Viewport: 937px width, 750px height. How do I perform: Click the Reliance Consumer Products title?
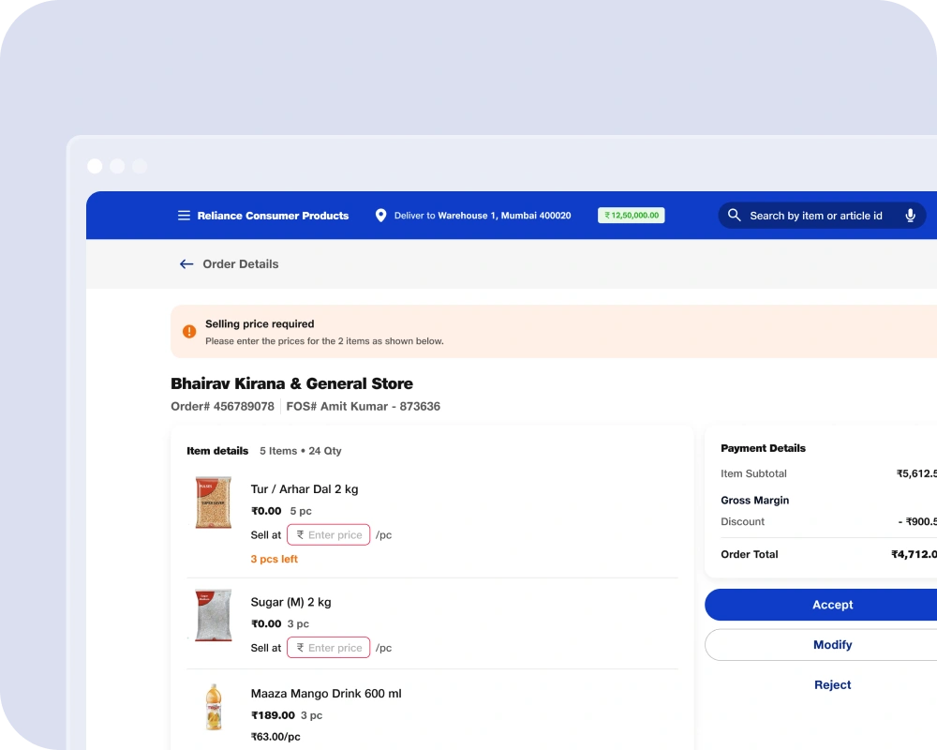pyautogui.click(x=273, y=216)
